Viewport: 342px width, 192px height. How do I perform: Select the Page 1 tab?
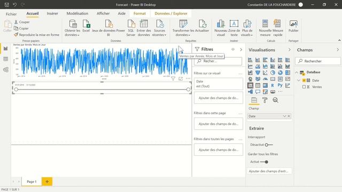click(32, 181)
